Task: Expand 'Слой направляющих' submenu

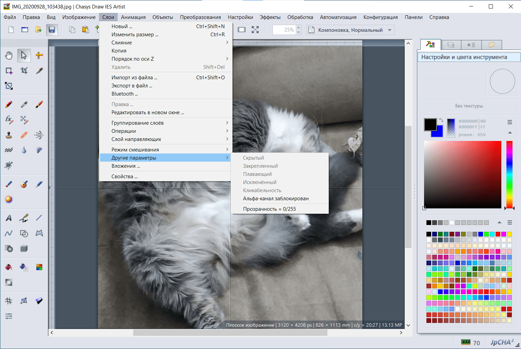Action: coord(166,139)
